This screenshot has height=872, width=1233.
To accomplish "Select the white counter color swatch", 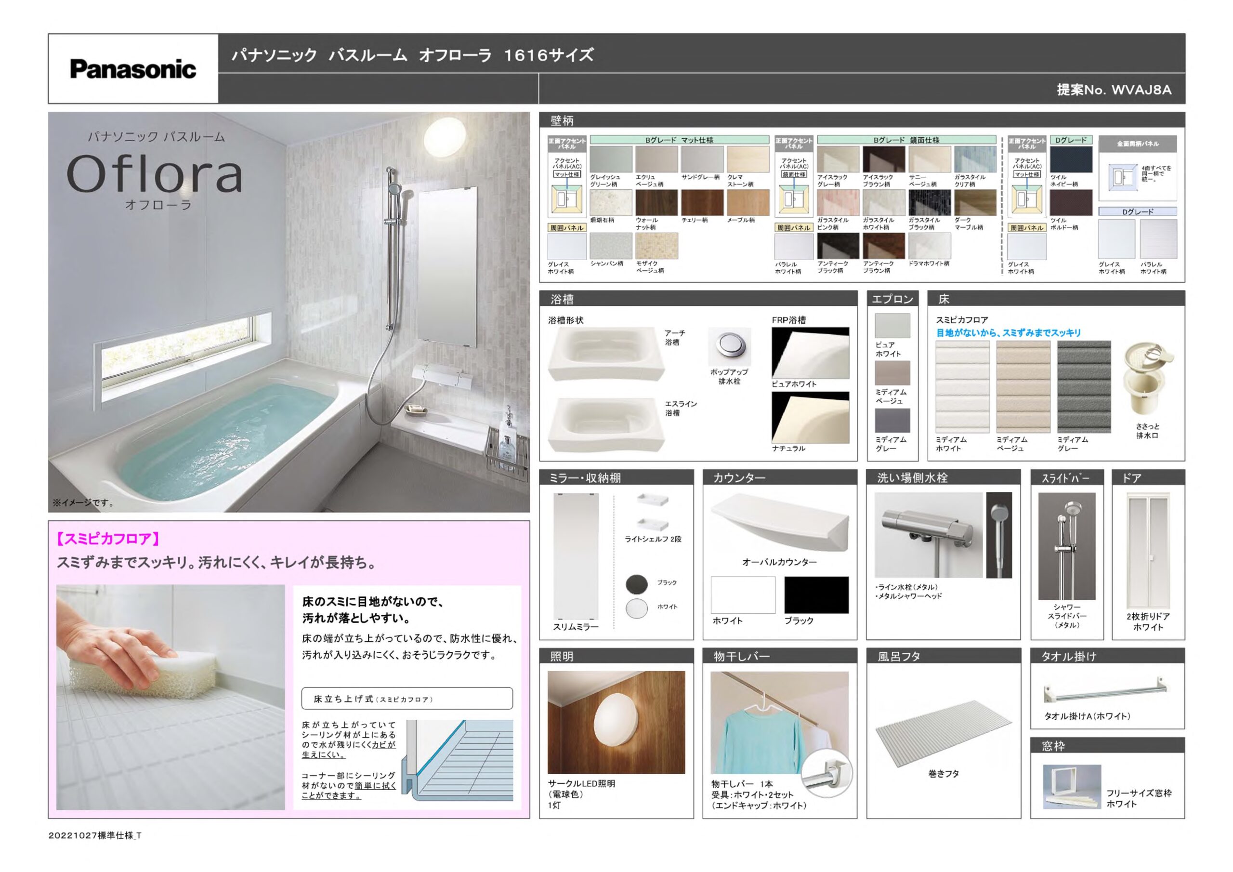I will pos(743,595).
